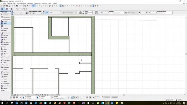Select the Marquee (Бегущая рамка) tool
Screen dimensions: 187x105
pos(6,17)
